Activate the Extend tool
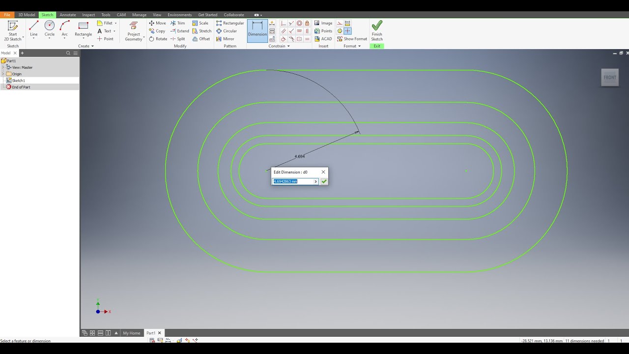629x354 pixels. point(179,31)
